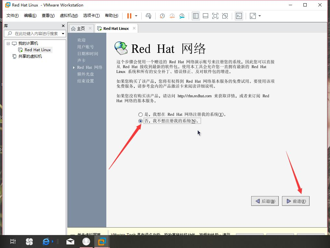Select 共享的虚拟机 in the library
Image resolution: width=330 pixels, height=248 pixels.
[30, 56]
